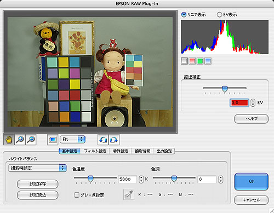274x213 pixels.
Task: Switch to the 基本設定 tab
Action: coord(70,151)
